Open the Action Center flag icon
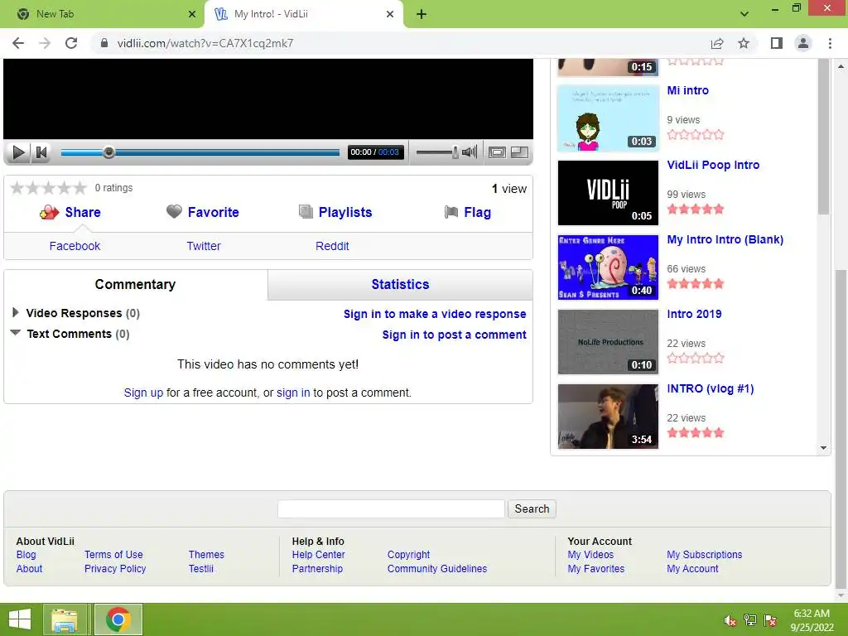The width and height of the screenshot is (848, 636). point(771,620)
